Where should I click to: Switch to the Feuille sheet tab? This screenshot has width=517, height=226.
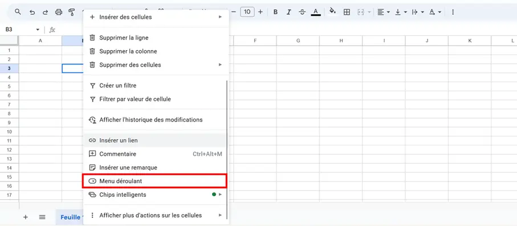click(x=70, y=217)
